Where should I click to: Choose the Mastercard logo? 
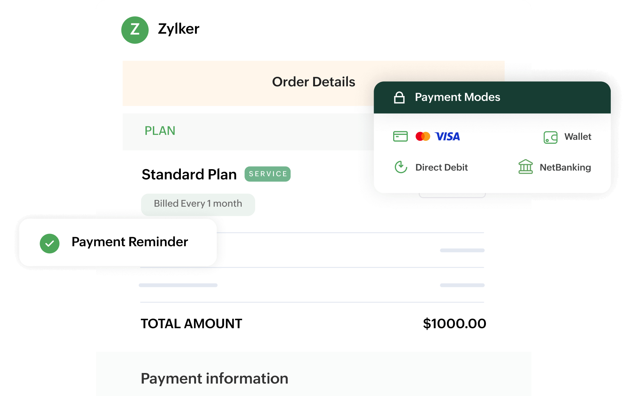point(423,136)
